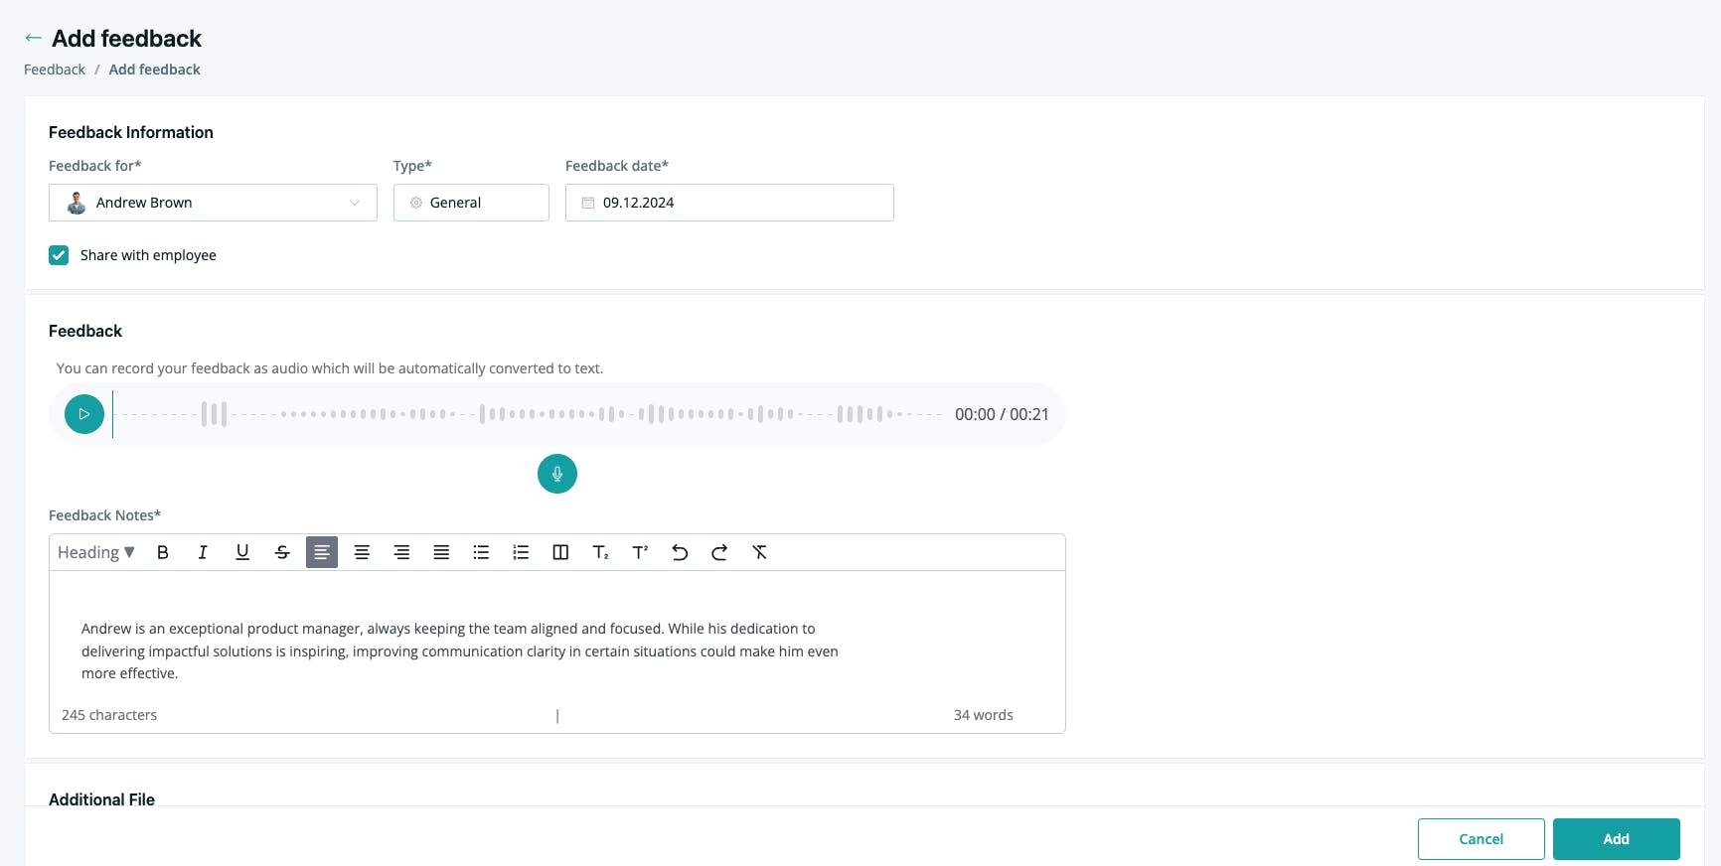Start recording with the microphone button
The width and height of the screenshot is (1721, 866).
pyautogui.click(x=557, y=474)
